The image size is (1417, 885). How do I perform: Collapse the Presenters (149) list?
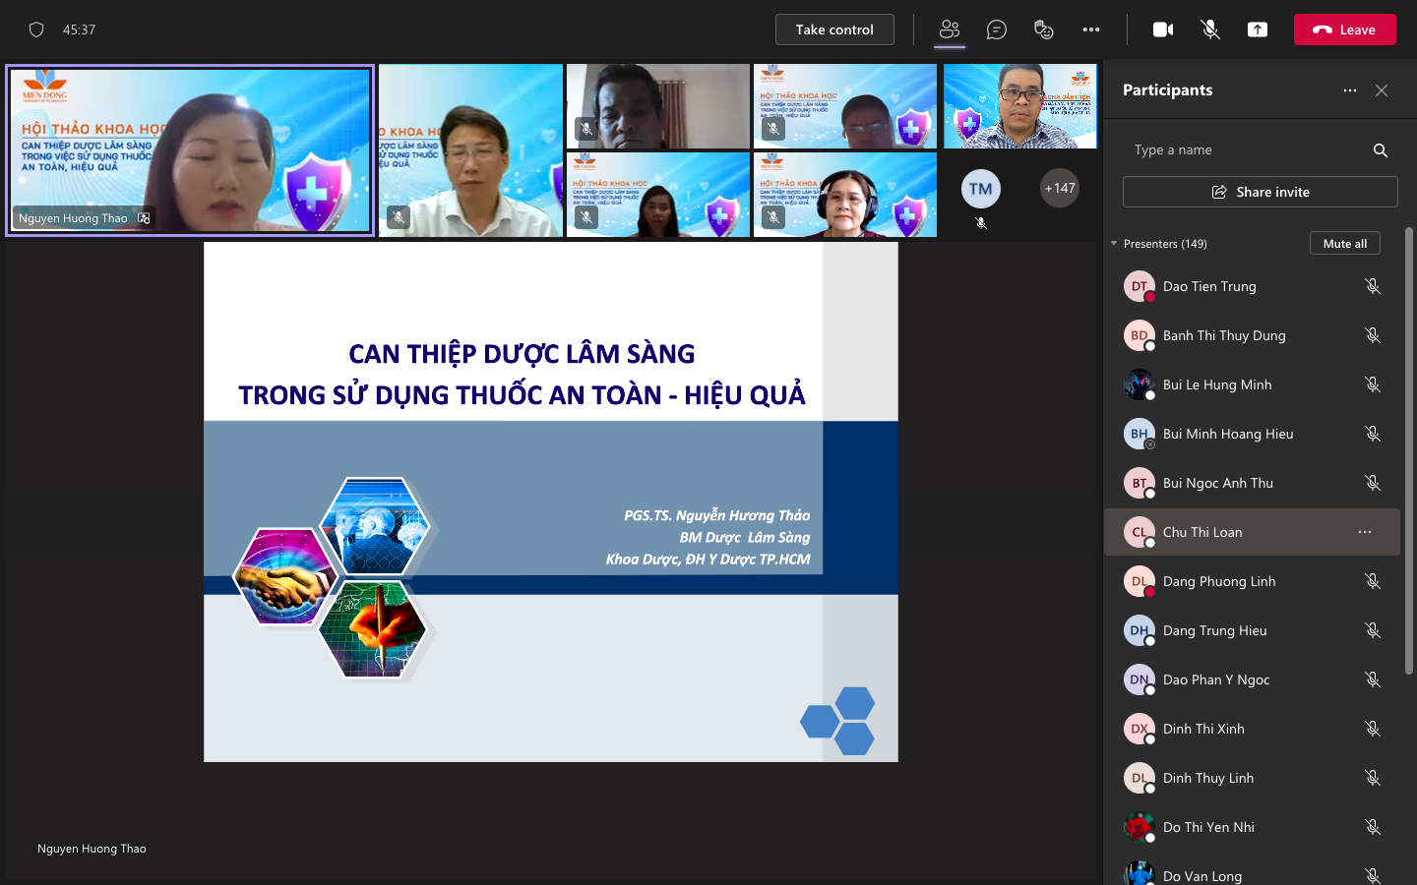[1114, 244]
